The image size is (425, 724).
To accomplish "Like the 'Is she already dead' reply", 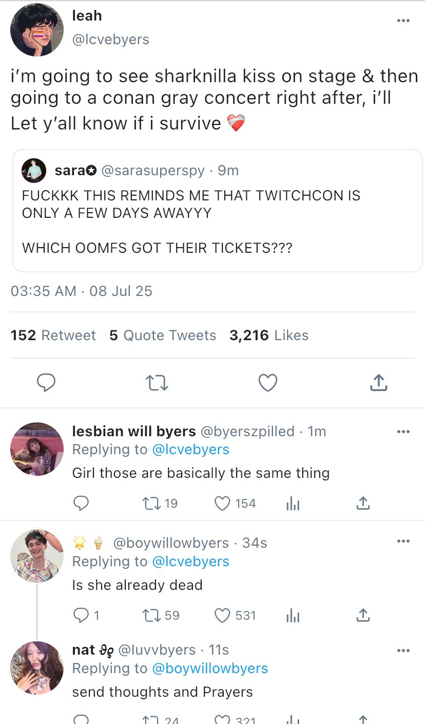I will (x=222, y=615).
